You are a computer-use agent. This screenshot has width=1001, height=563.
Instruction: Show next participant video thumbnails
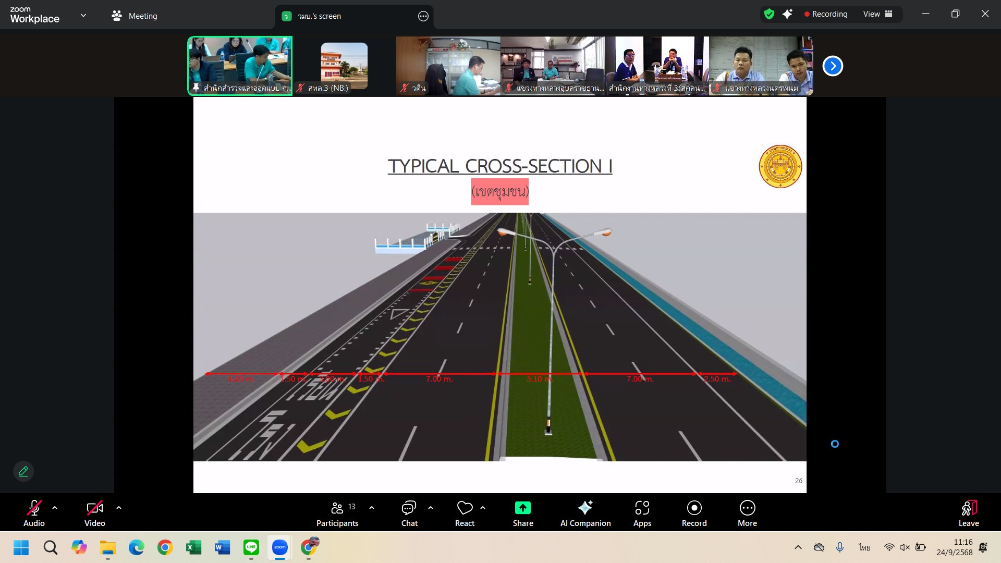pyautogui.click(x=832, y=66)
